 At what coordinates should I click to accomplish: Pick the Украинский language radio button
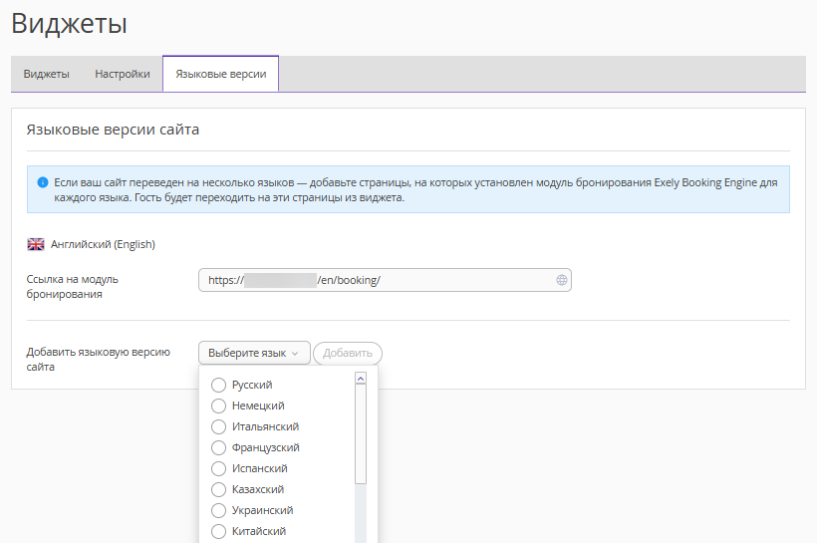click(218, 510)
